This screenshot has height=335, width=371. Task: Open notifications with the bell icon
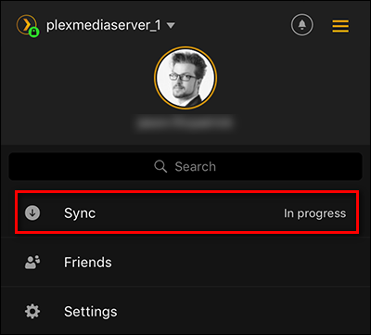tap(302, 25)
